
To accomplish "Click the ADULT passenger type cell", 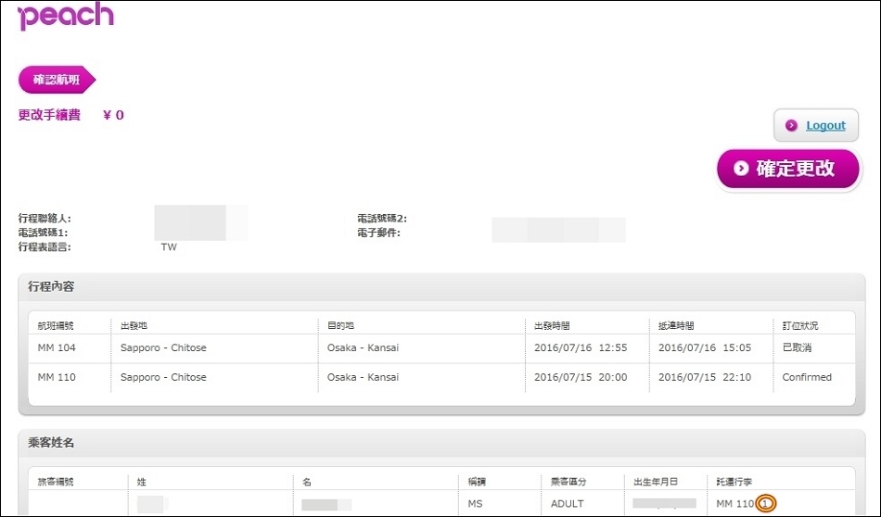I will pos(567,503).
